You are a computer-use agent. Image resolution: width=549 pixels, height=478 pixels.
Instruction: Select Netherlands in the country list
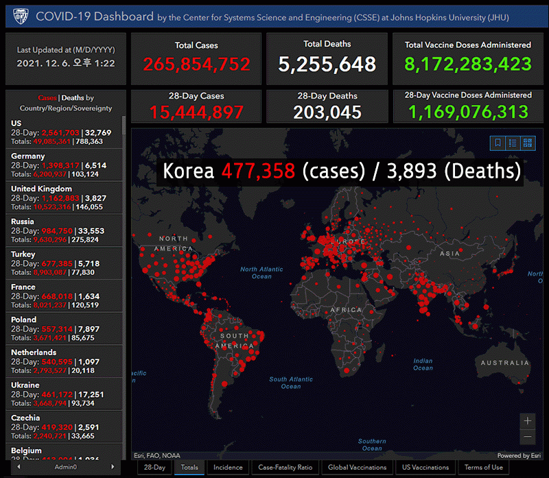[64, 361]
